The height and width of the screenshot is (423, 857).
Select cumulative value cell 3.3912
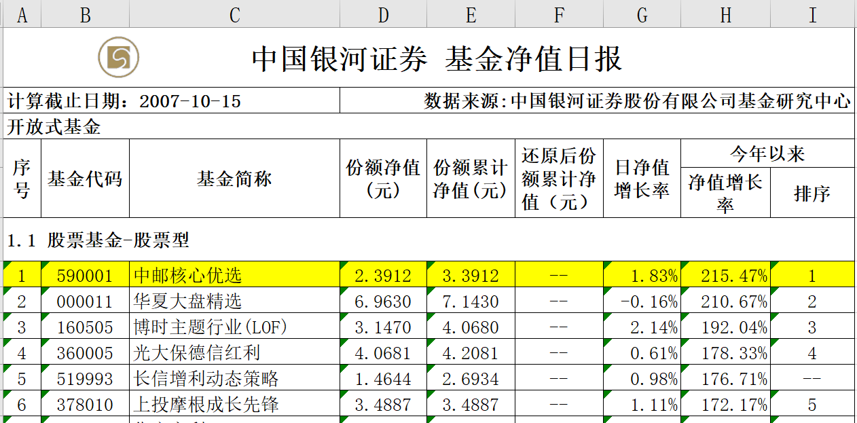coord(471,275)
